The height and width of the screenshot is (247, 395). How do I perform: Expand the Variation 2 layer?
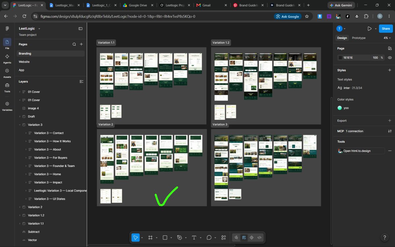point(19,207)
